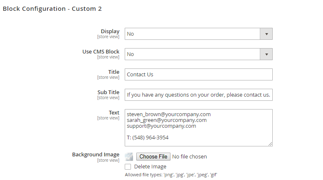Click the Text textarea resize handle
This screenshot has height=180, width=323.
tap(270, 144)
